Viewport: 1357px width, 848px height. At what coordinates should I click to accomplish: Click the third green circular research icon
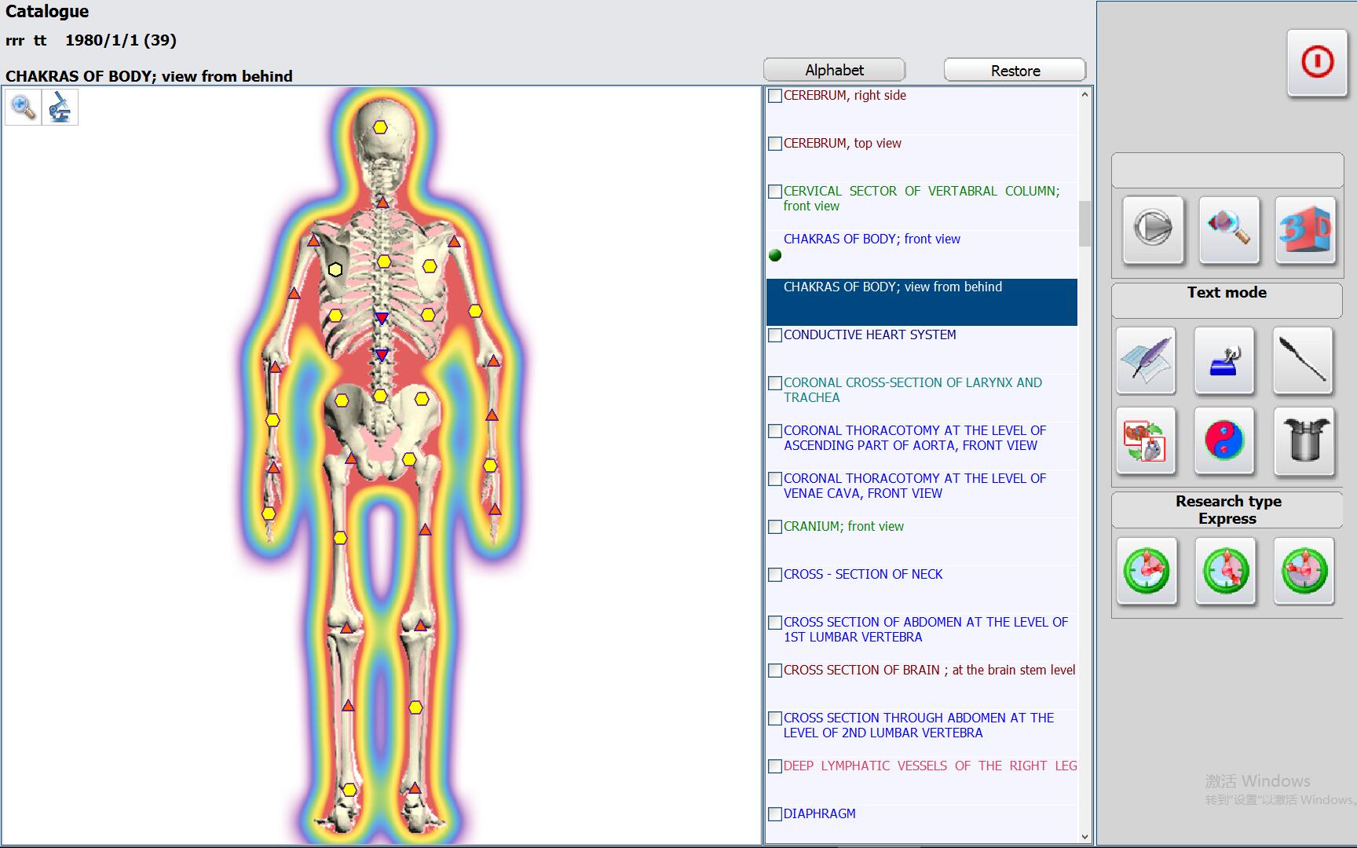(x=1304, y=571)
